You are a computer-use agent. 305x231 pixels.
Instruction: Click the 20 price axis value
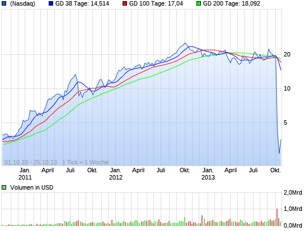[287, 54]
